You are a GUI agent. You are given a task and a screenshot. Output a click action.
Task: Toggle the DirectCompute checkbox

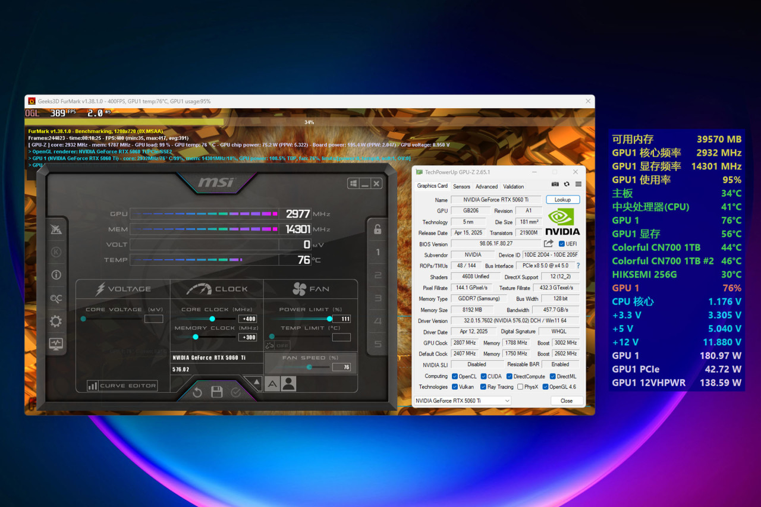(509, 376)
